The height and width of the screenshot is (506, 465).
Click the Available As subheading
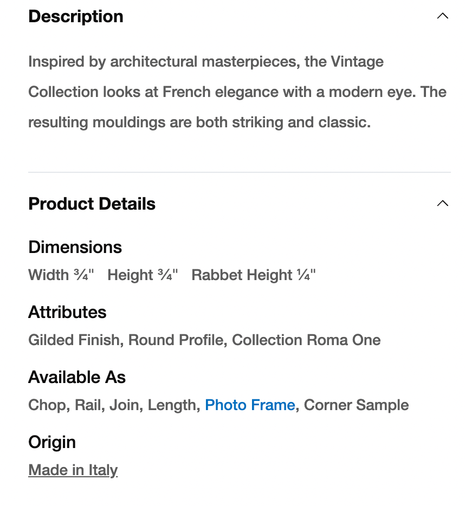77,377
